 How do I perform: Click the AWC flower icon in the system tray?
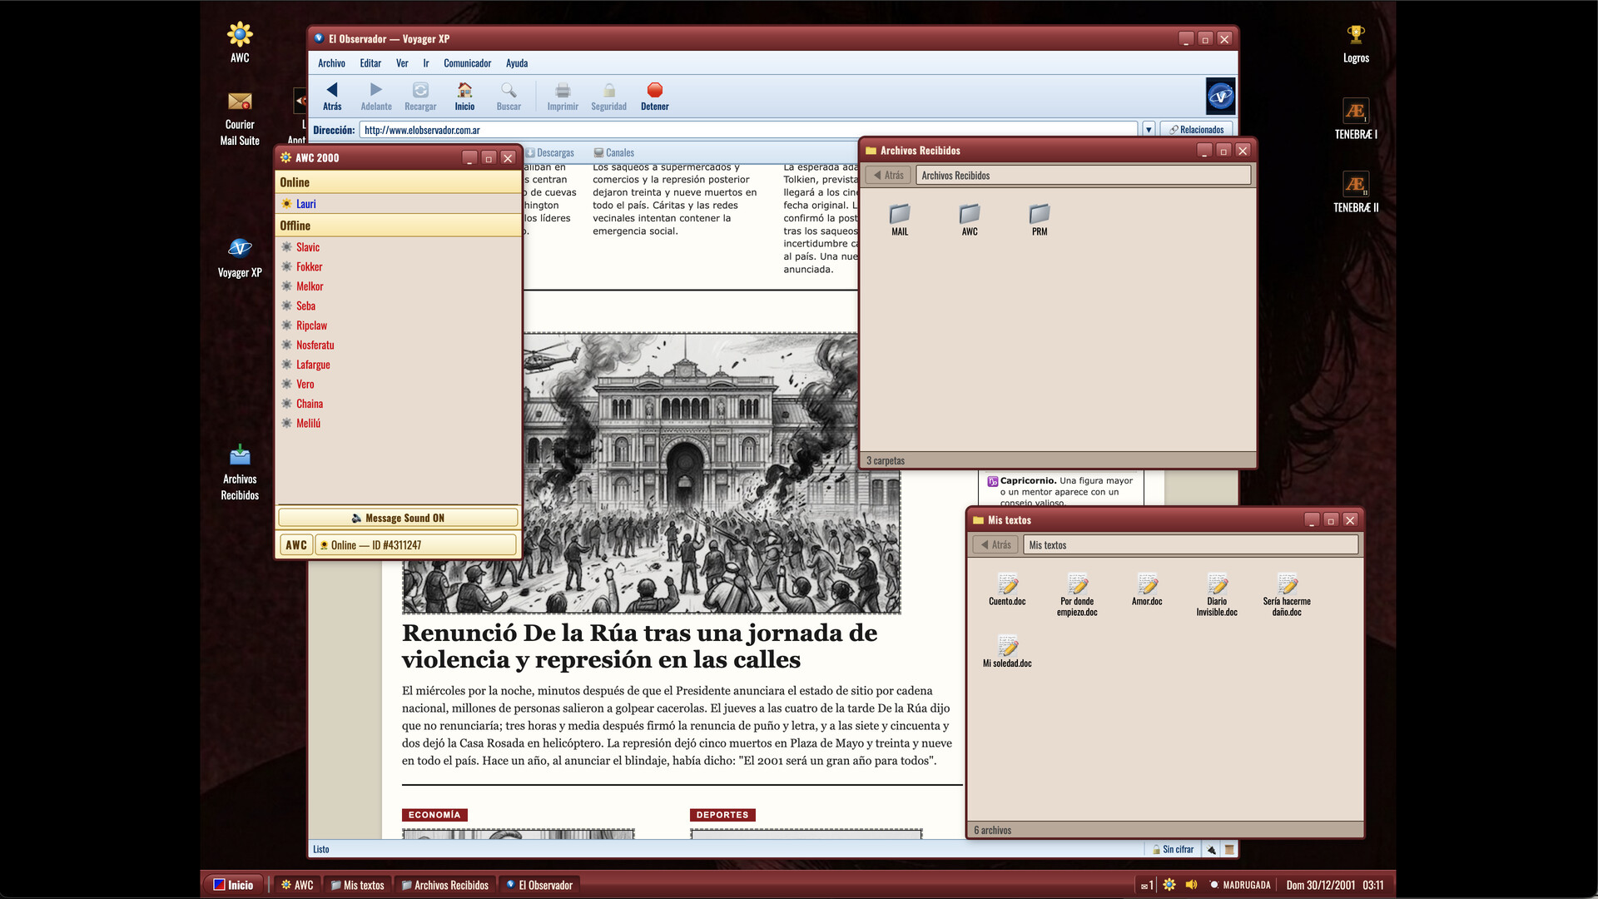(x=1169, y=885)
